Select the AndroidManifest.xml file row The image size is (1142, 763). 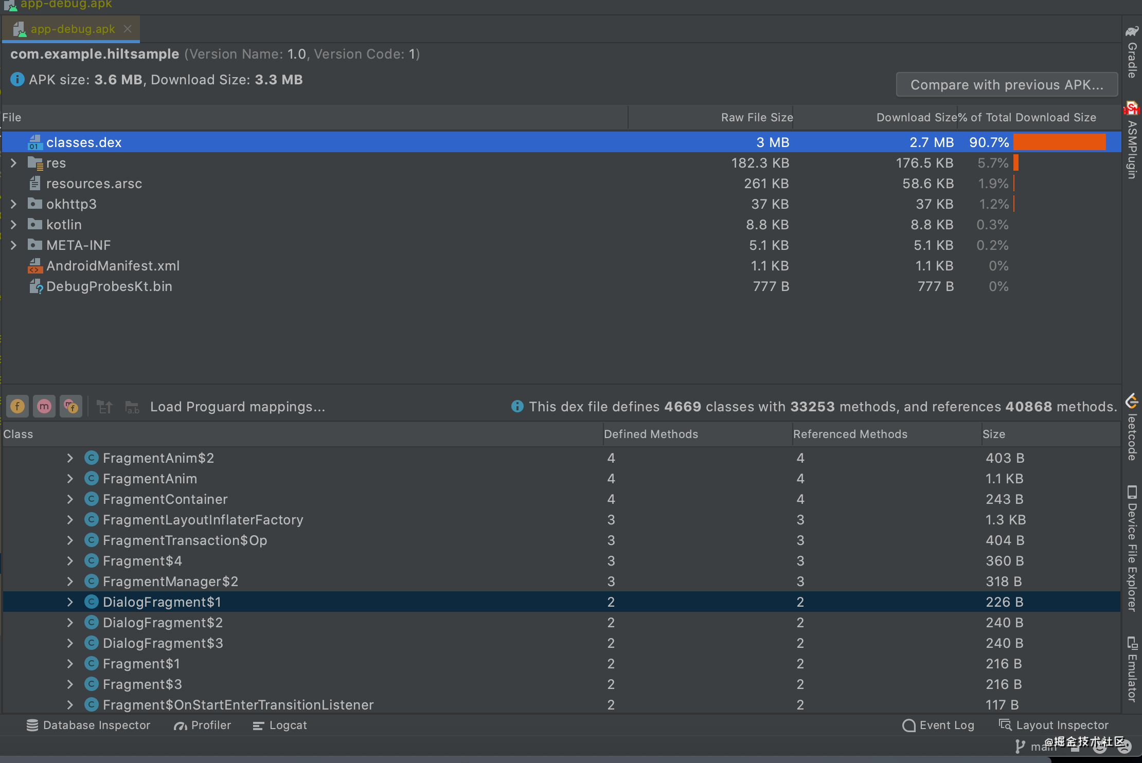[113, 266]
